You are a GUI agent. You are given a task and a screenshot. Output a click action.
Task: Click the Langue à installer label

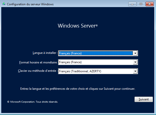tap(45, 53)
